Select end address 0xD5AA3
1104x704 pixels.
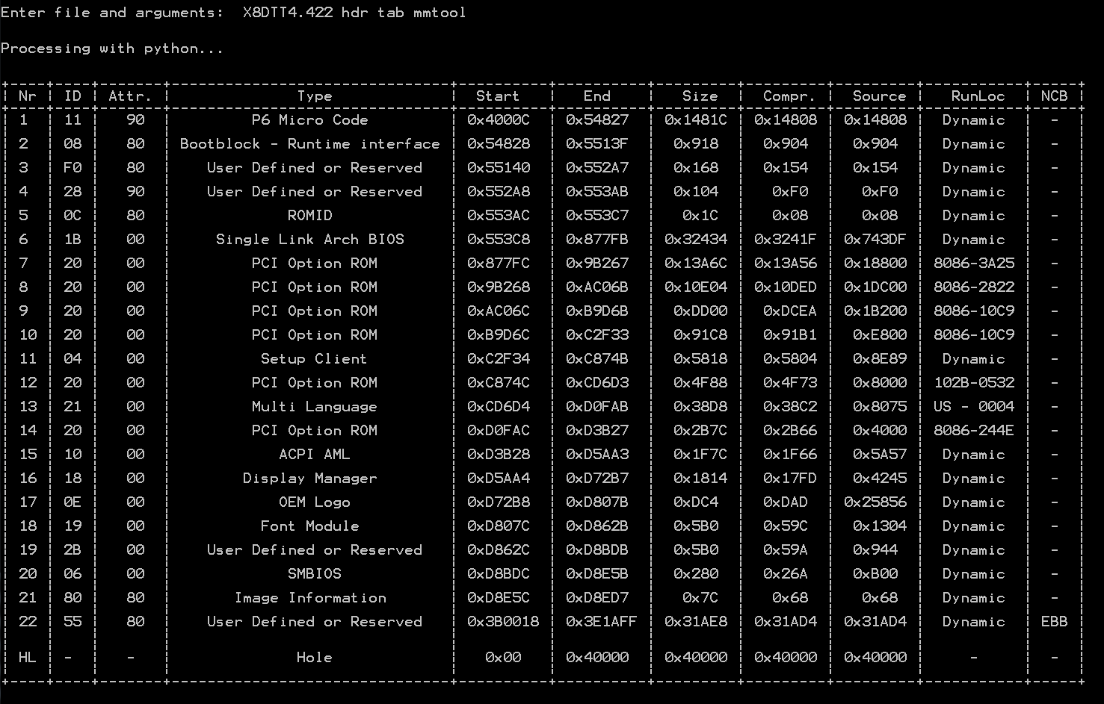tap(596, 454)
